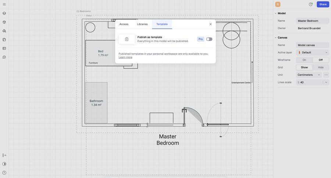Open the Lines scale dropdown arrow

click(326, 82)
